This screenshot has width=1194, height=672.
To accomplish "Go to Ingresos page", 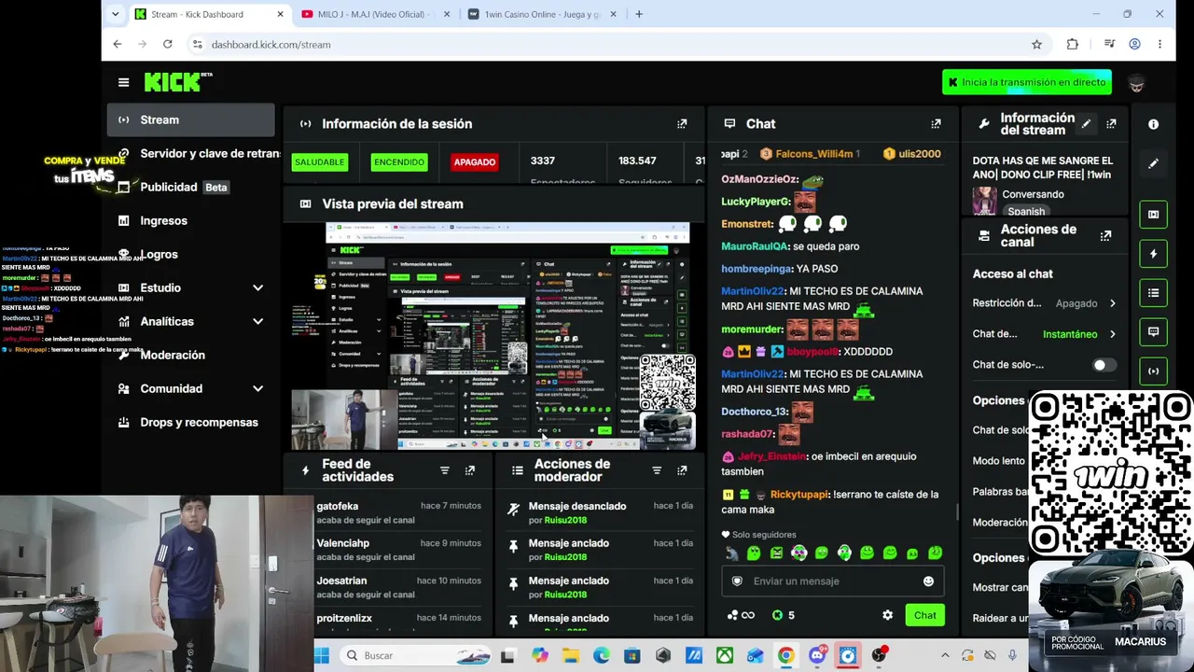I will (191, 220).
